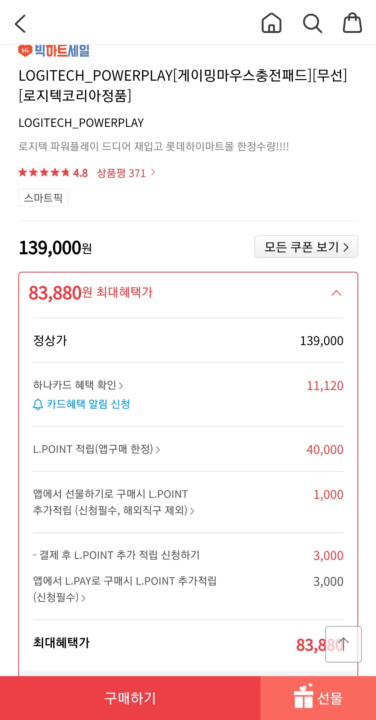The image size is (376, 720).
Task: Tap the card benefit alarm bell icon
Action: coord(38,404)
